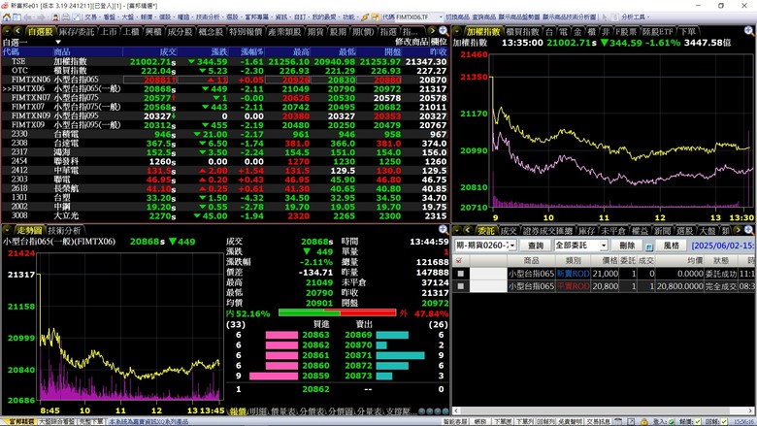Switch to the 櫃買指數 chart tab

pos(523,32)
